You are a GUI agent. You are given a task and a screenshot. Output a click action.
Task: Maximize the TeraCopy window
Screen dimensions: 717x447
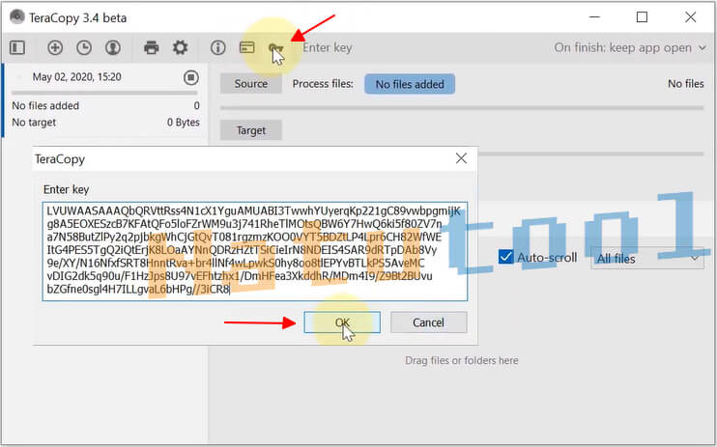tap(642, 17)
